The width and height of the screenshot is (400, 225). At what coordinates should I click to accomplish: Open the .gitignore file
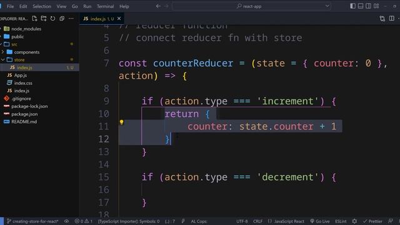coord(21,99)
